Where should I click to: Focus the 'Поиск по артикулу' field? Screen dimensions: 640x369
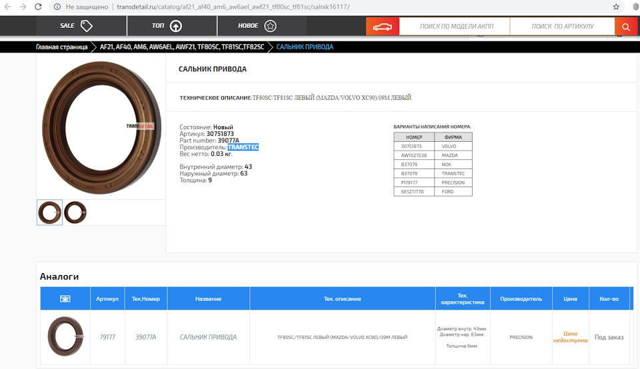[563, 27]
